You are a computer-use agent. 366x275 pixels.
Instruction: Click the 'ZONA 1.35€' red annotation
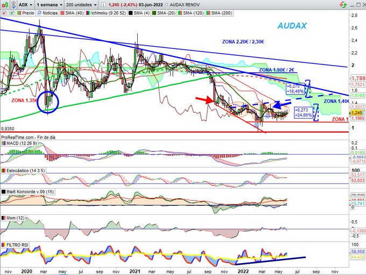[x=24, y=100]
